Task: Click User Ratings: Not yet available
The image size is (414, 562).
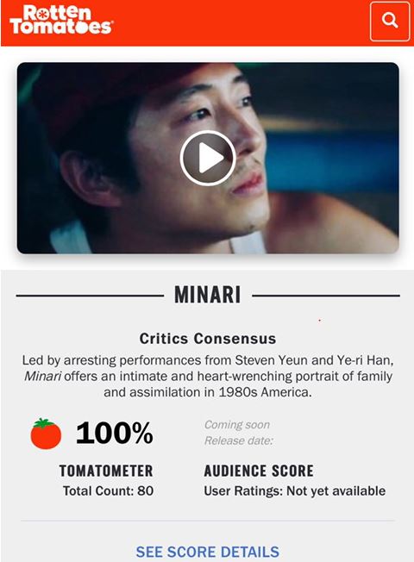Action: (x=294, y=490)
